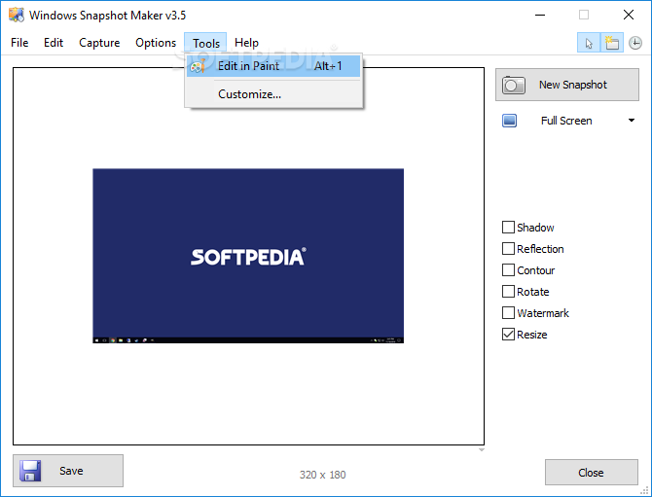Click the new folder toolbar icon
This screenshot has height=497, width=652.
[x=612, y=43]
